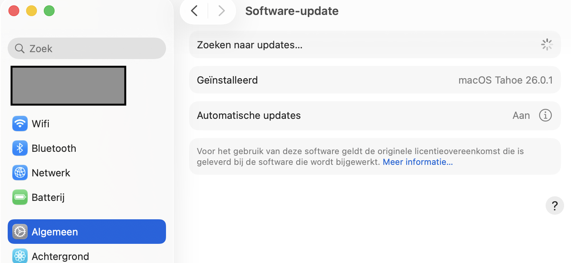571x263 pixels.
Task: Click the Netwerk globe icon
Action: click(20, 173)
